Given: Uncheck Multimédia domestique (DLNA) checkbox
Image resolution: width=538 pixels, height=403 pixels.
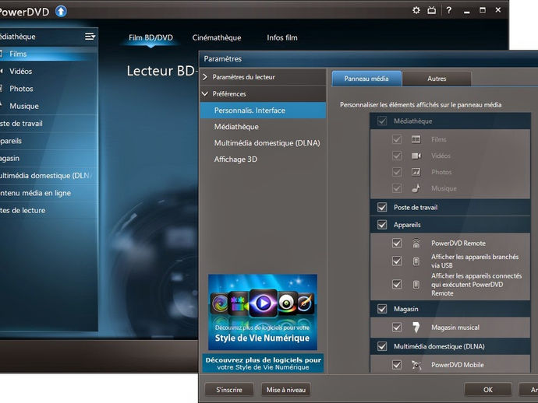Looking at the screenshot, I should point(382,346).
